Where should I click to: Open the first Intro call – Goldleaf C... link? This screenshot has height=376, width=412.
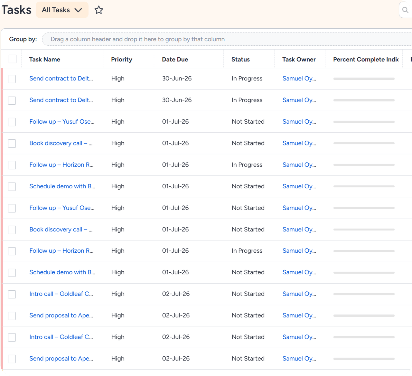pos(61,294)
